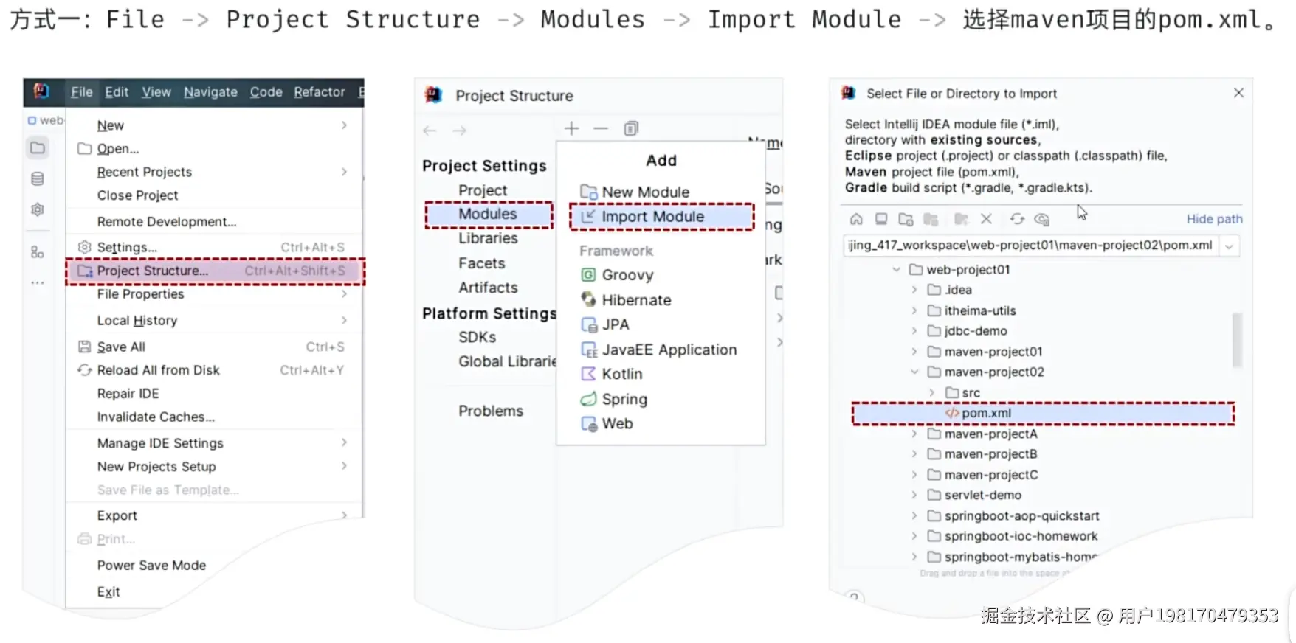Click Libraries under Project Settings
This screenshot has width=1296, height=643.
pos(488,238)
